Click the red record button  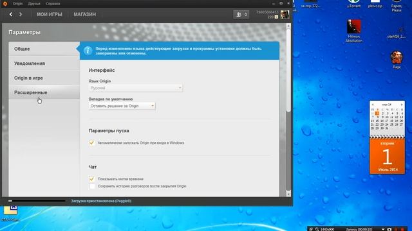click(x=402, y=229)
